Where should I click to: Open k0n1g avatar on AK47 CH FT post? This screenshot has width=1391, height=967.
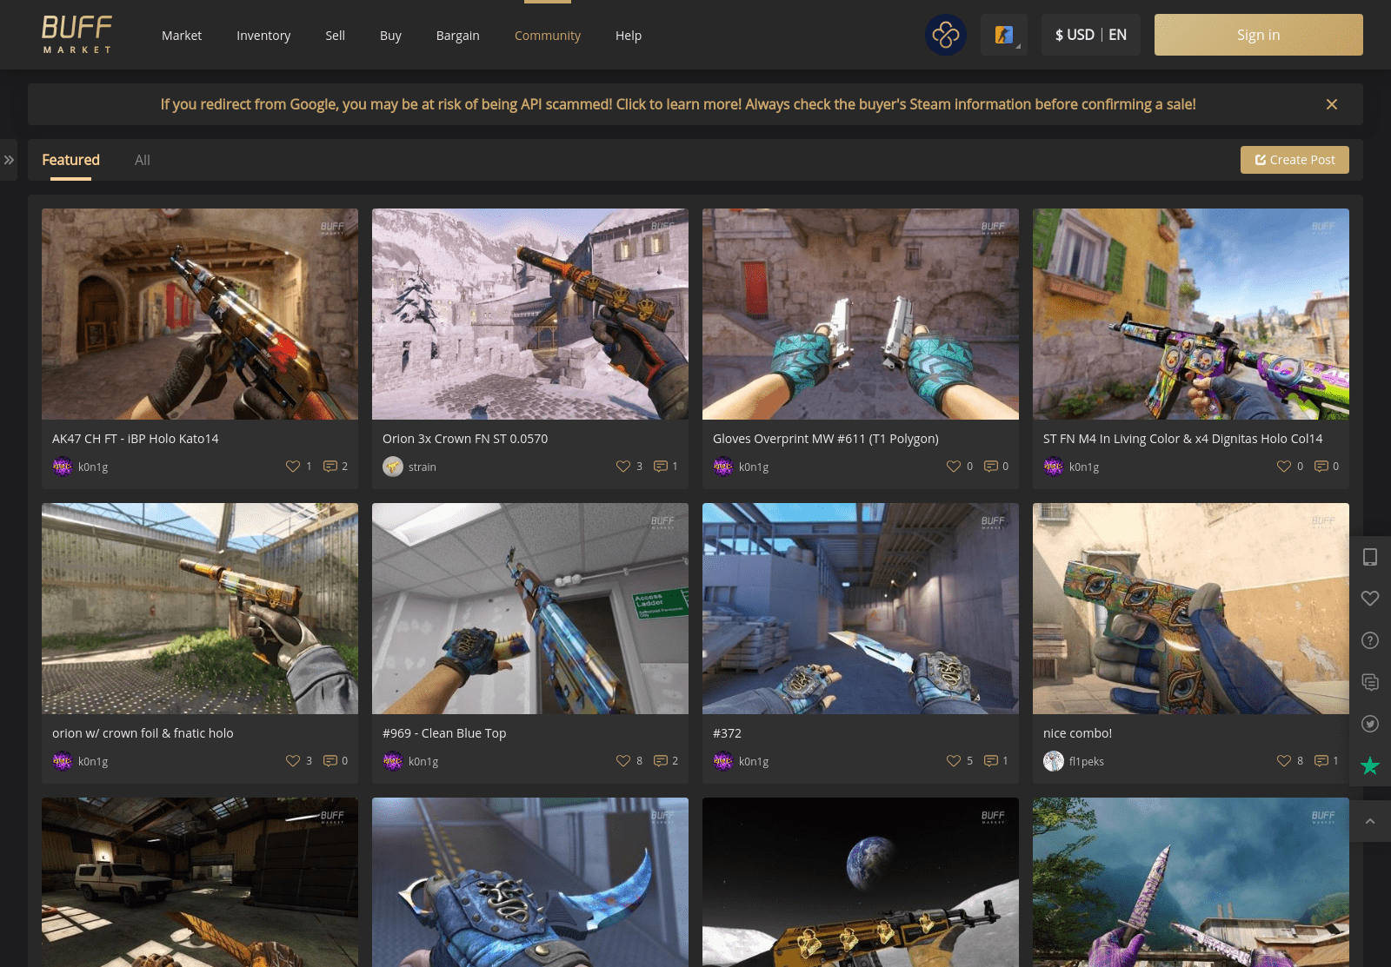[63, 467]
